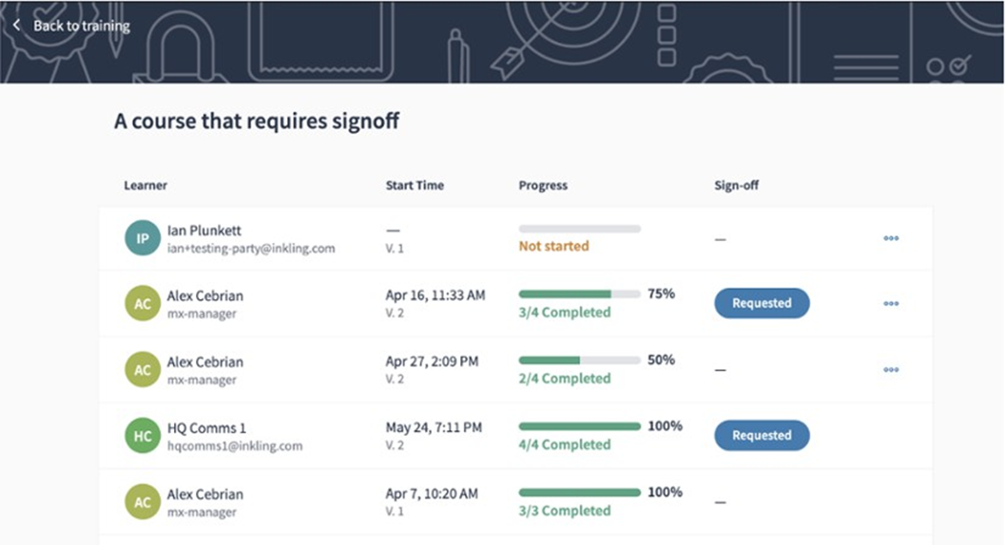Sort by Progress column header
This screenshot has width=1005, height=545.
pyautogui.click(x=543, y=185)
